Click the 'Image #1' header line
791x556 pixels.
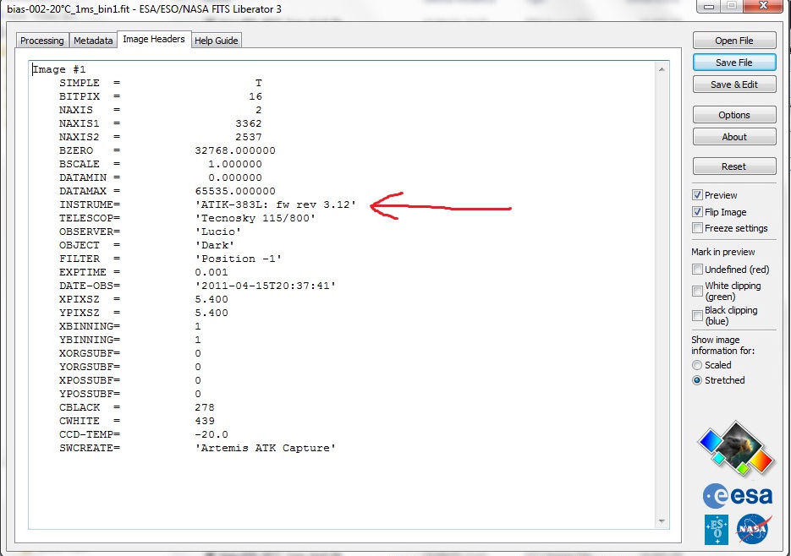pos(59,69)
